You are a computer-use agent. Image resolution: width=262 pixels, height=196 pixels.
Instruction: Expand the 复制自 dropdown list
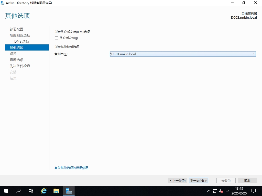[253, 54]
